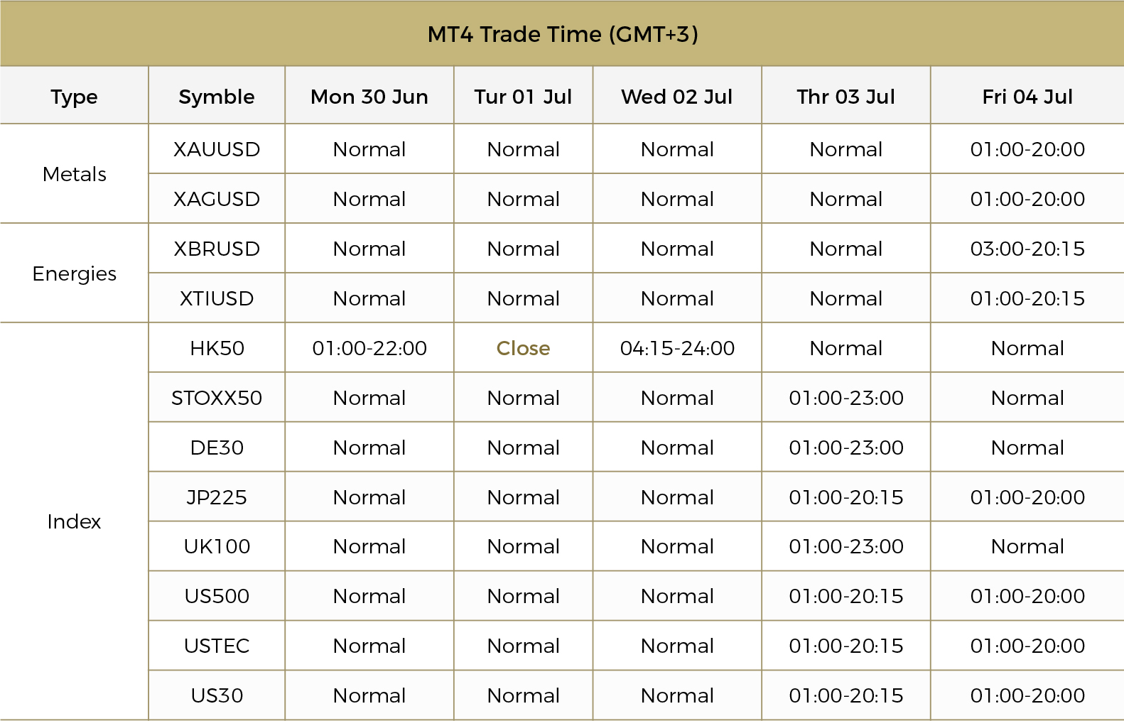The width and height of the screenshot is (1124, 721).
Task: Select the JP225 symbol cell
Action: pos(217,497)
